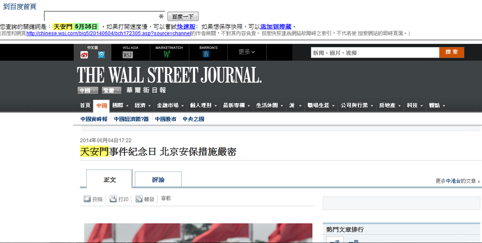Switch to the 評論 tab
Viewport: 482px width, 243px height.
pyautogui.click(x=158, y=180)
